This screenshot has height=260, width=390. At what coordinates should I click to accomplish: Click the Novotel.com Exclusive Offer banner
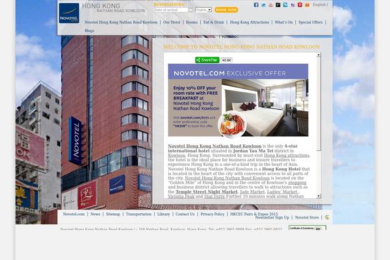point(238,100)
